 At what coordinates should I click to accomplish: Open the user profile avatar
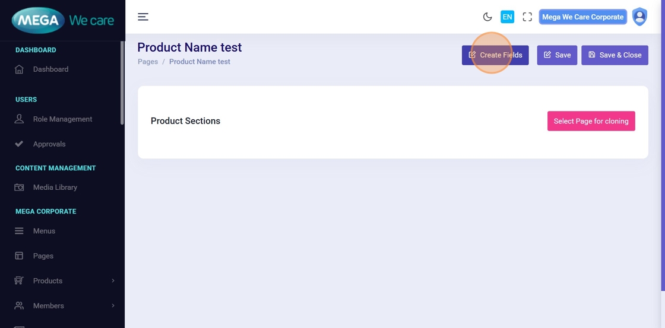pos(639,17)
